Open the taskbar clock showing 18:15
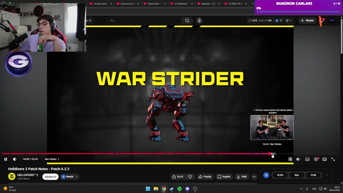343x193 pixels. tap(335, 189)
